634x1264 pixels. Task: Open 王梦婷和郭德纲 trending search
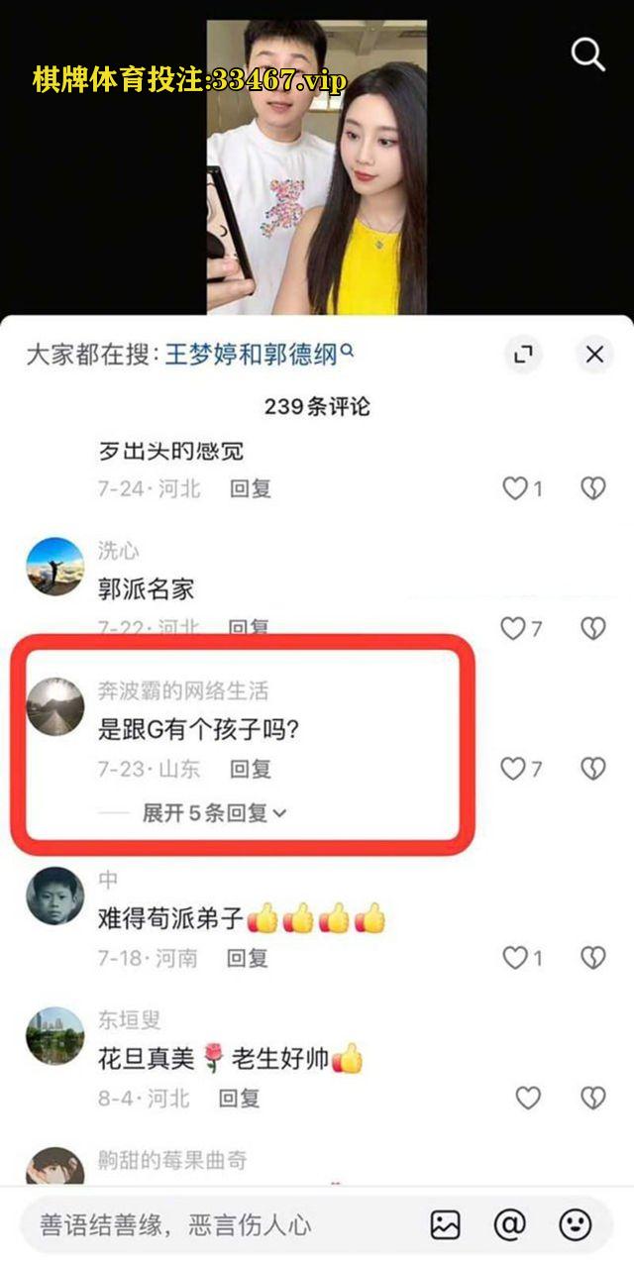pyautogui.click(x=260, y=355)
